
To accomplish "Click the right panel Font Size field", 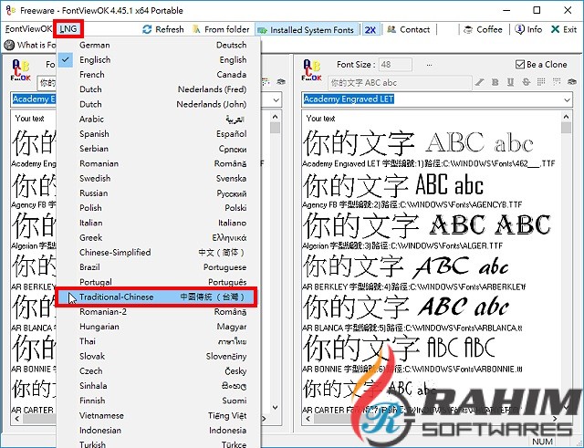I will tap(395, 65).
